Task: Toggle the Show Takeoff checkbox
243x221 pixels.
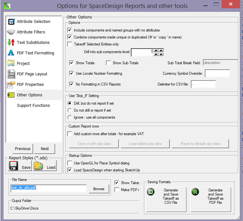Action: click(117, 183)
